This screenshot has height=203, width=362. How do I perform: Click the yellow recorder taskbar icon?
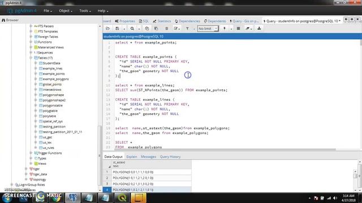(138, 198)
